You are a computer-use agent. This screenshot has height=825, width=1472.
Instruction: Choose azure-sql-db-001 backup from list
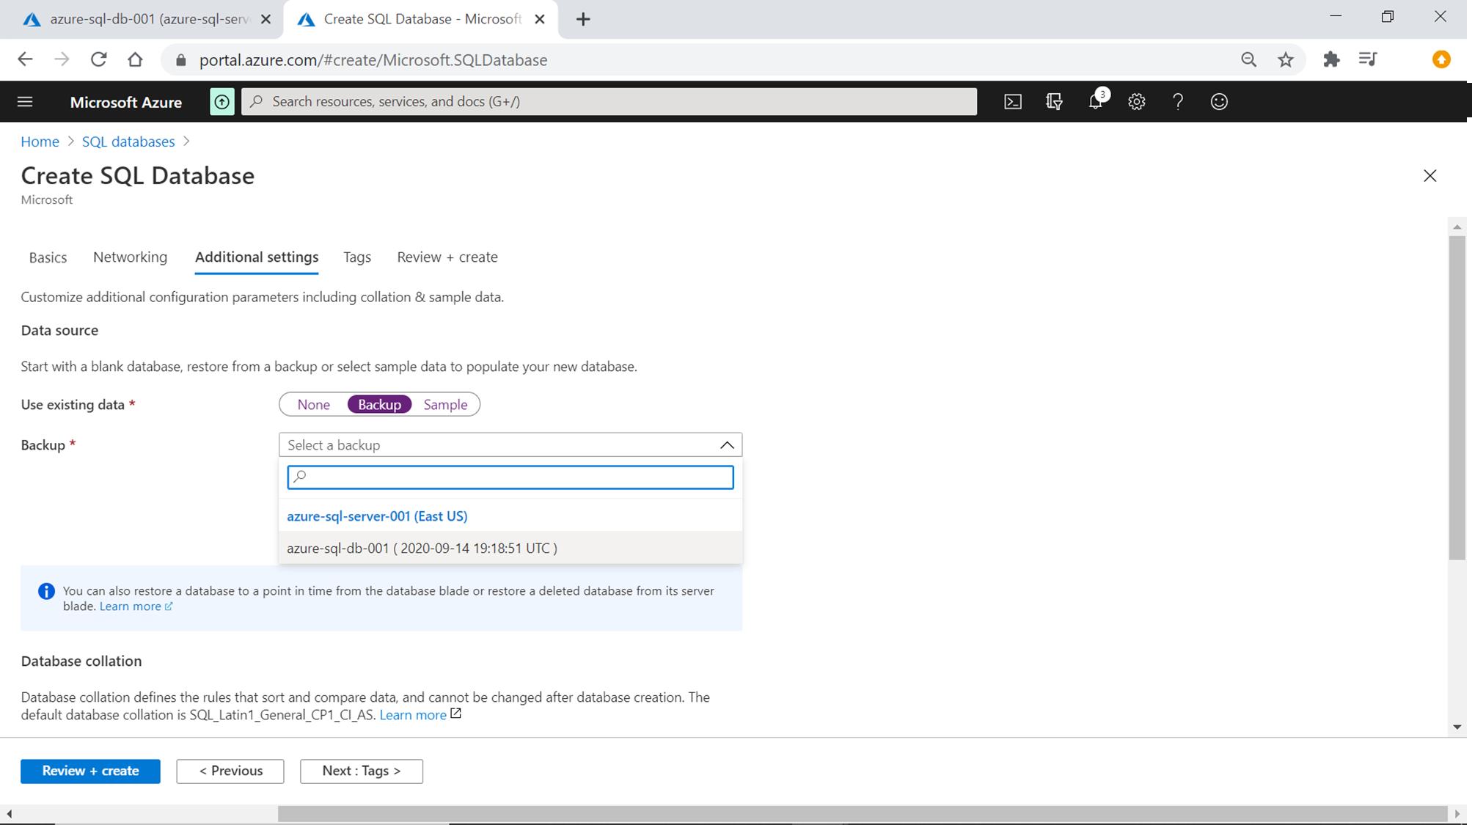click(422, 548)
